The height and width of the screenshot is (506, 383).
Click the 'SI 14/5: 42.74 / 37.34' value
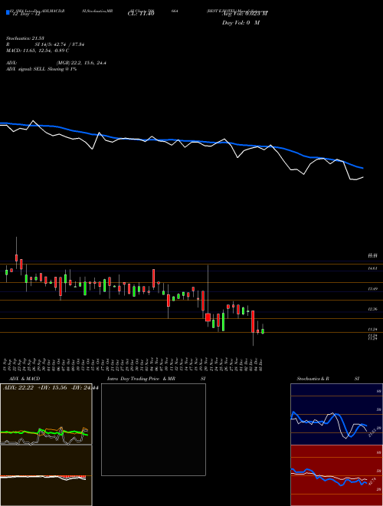(x=59, y=44)
